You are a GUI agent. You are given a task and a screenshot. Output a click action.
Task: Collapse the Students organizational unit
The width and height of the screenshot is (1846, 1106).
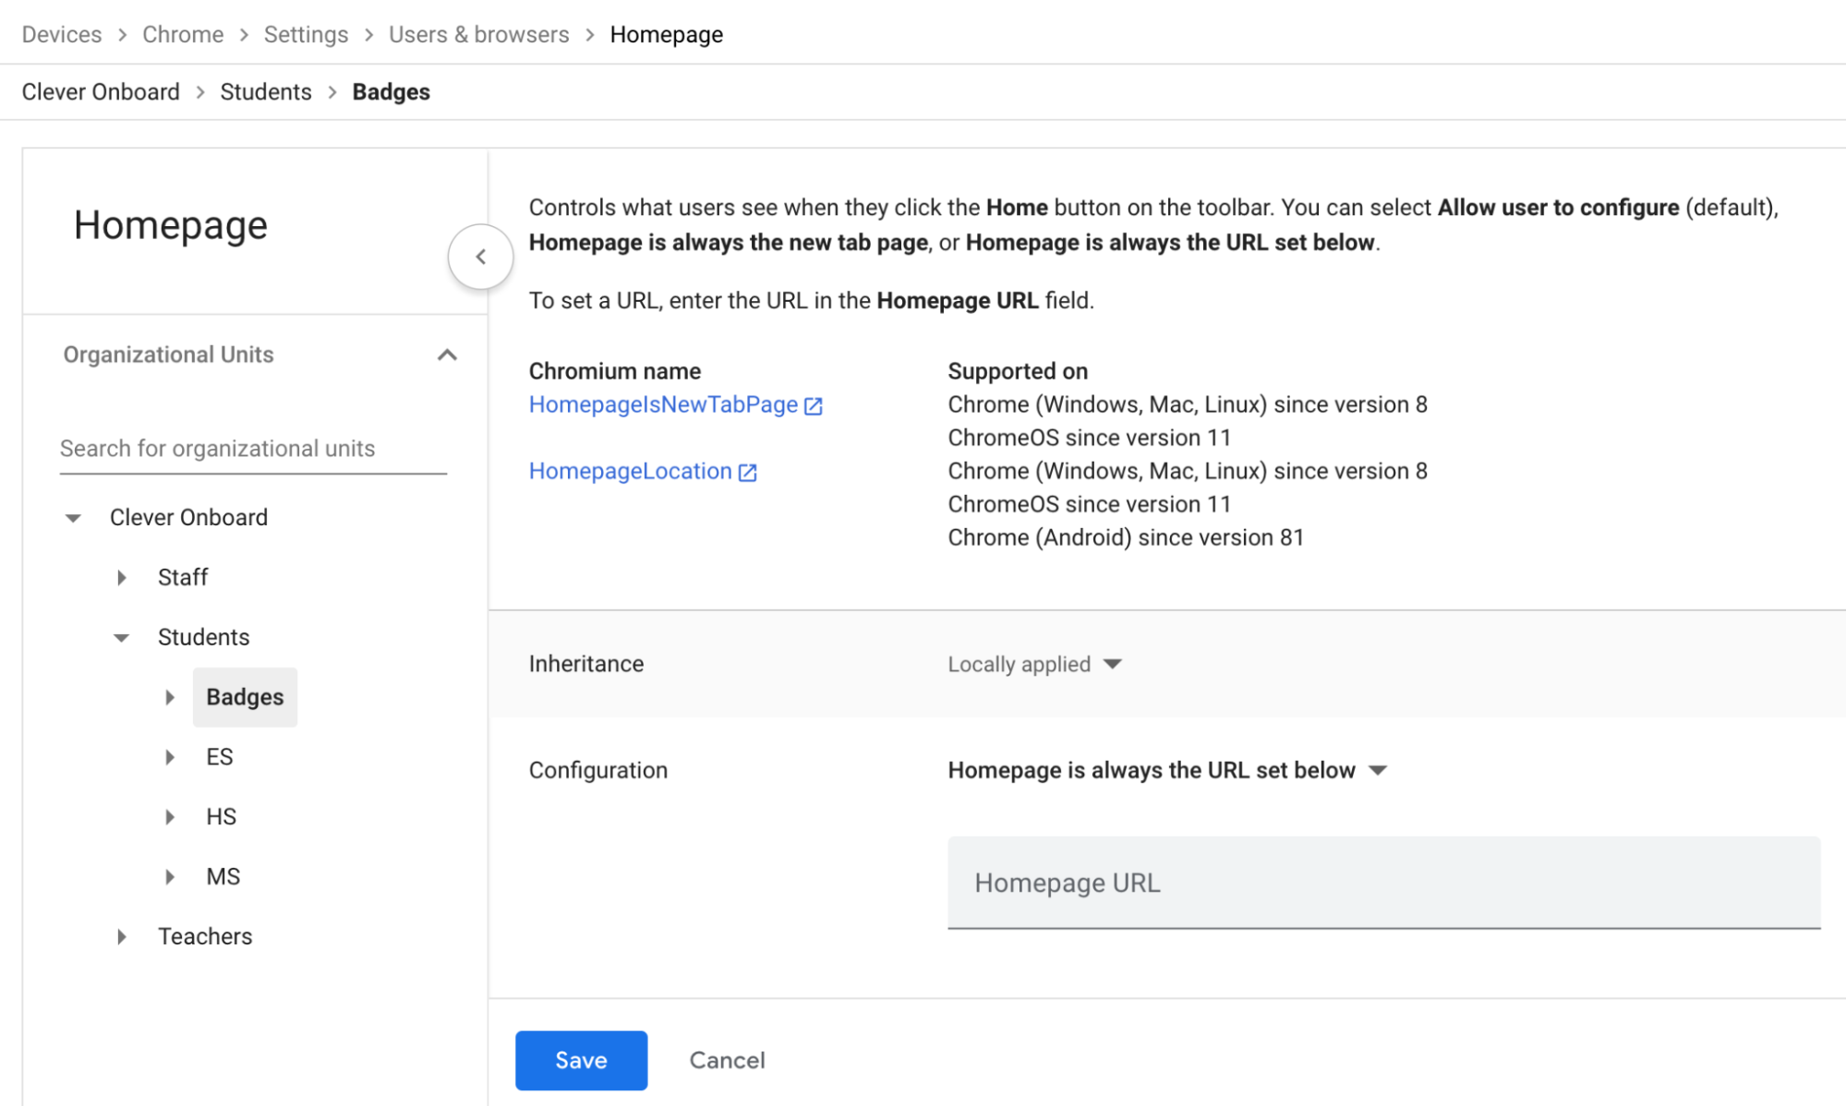pyautogui.click(x=121, y=637)
